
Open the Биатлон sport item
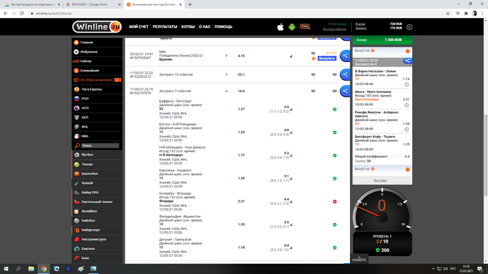pos(97,248)
